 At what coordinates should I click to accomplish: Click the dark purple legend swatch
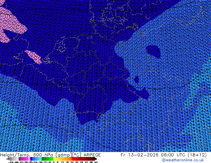[20, 159]
